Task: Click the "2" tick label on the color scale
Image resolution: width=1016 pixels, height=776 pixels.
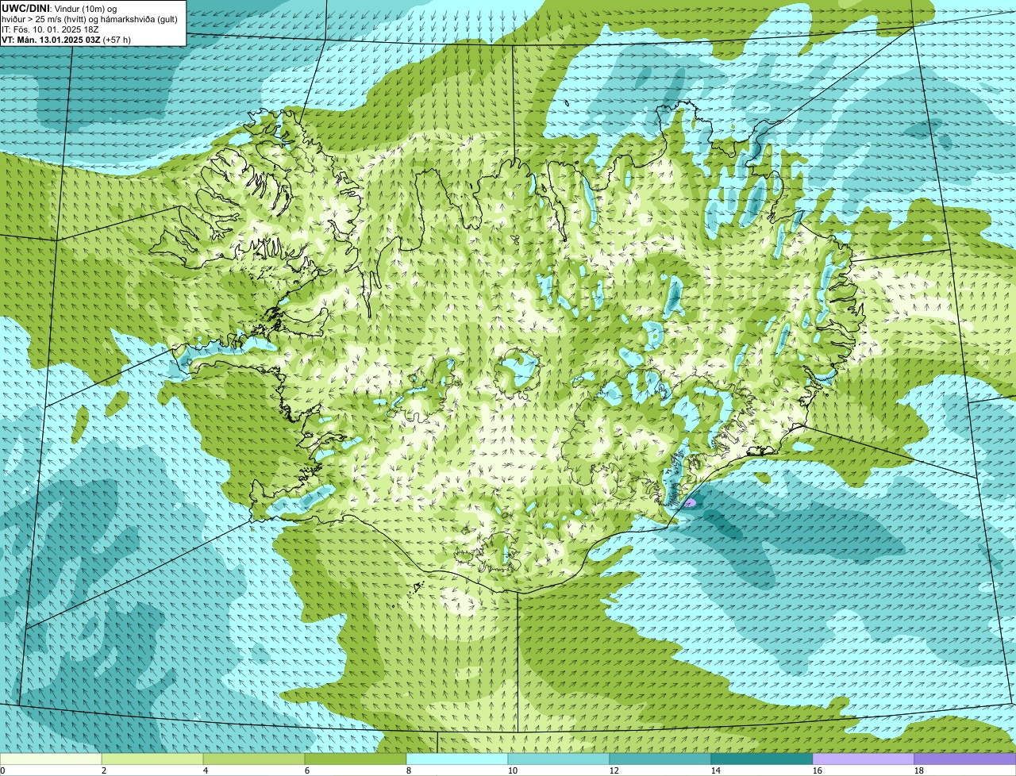Action: pyautogui.click(x=104, y=770)
